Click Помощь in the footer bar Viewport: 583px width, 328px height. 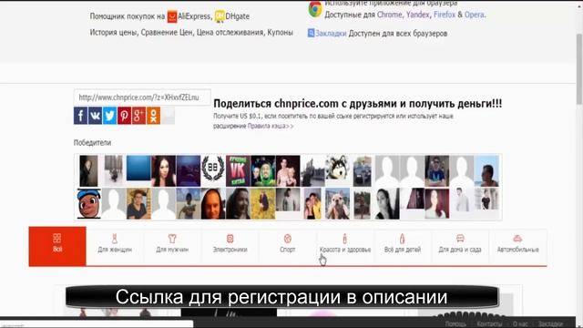click(x=455, y=324)
